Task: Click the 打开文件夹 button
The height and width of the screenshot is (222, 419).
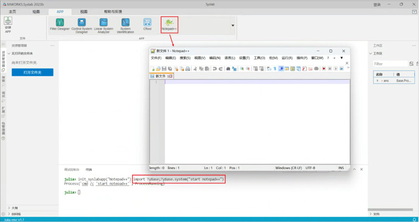Action: (32, 72)
